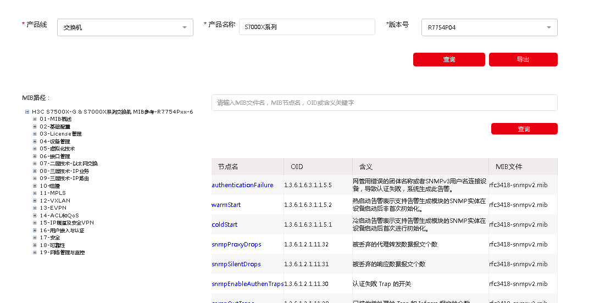Click the 认证失败 Trap 的开关 description

tap(382, 284)
